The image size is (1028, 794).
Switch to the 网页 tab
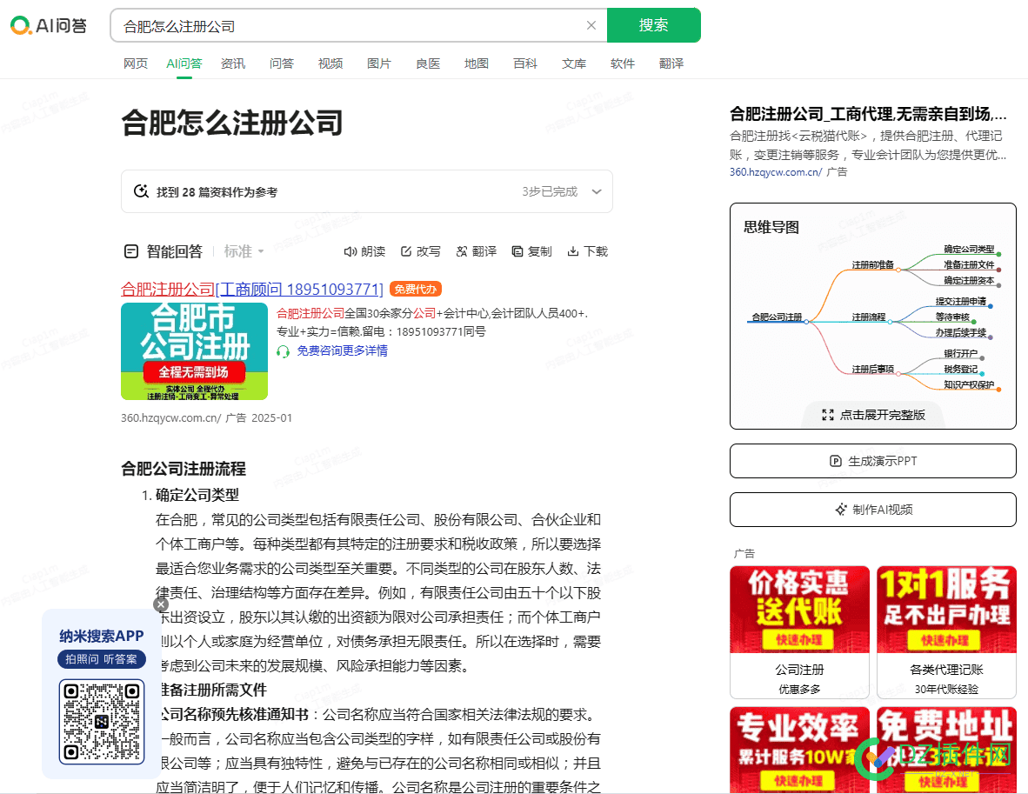click(136, 63)
